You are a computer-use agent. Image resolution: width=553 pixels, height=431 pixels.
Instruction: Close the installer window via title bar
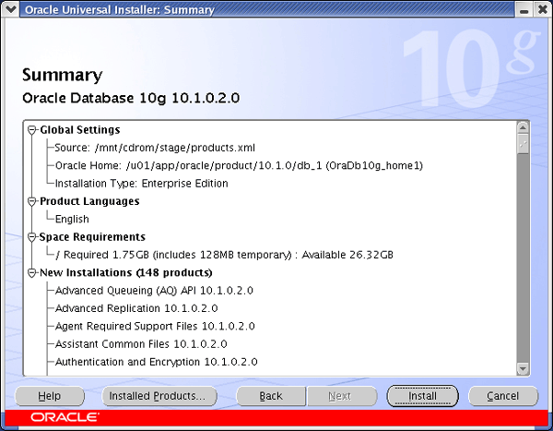pyautogui.click(x=542, y=9)
